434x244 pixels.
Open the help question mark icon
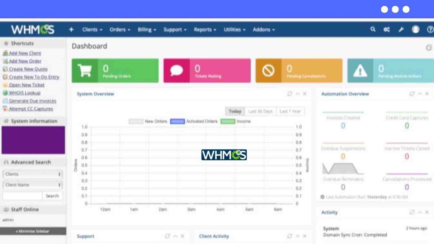coord(430,29)
